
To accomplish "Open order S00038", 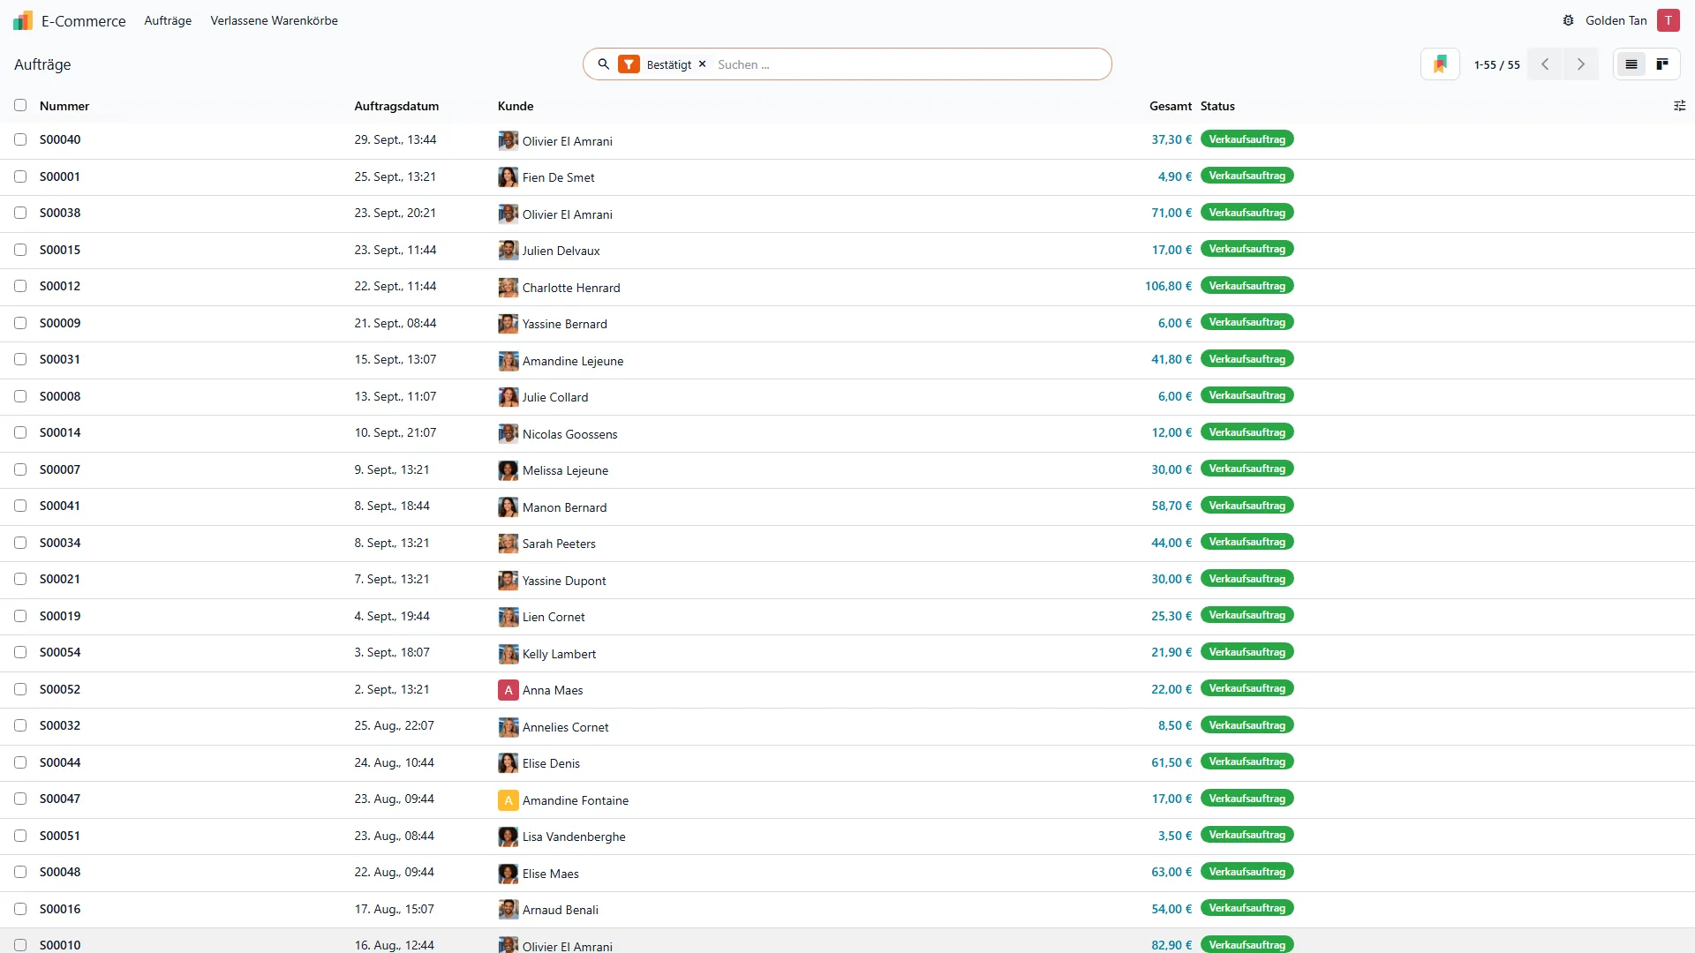I will (60, 213).
